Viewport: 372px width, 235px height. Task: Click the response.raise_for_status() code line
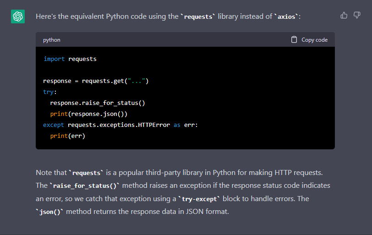(x=98, y=103)
